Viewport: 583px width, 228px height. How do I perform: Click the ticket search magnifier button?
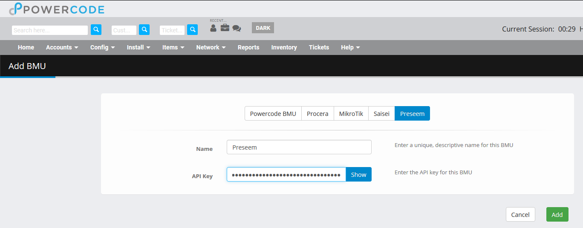coord(193,29)
